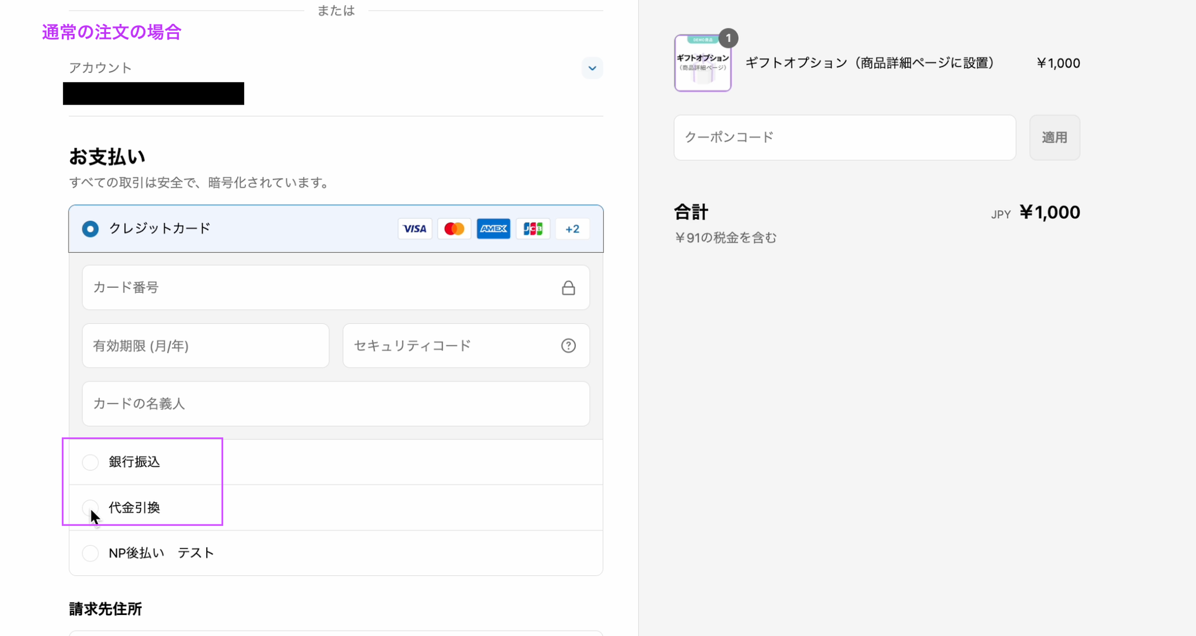Click the lock icon in card number field
1196x636 pixels.
click(568, 288)
